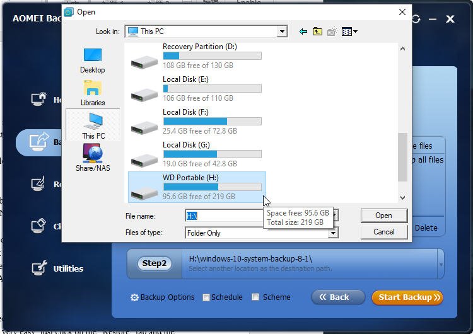Expand the Files of type dropdown
The image size is (473, 334).
pyautogui.click(x=333, y=233)
